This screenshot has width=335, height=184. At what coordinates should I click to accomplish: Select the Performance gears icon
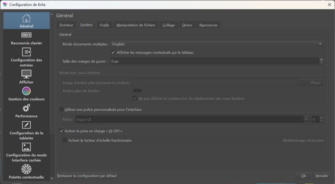tap(26, 108)
